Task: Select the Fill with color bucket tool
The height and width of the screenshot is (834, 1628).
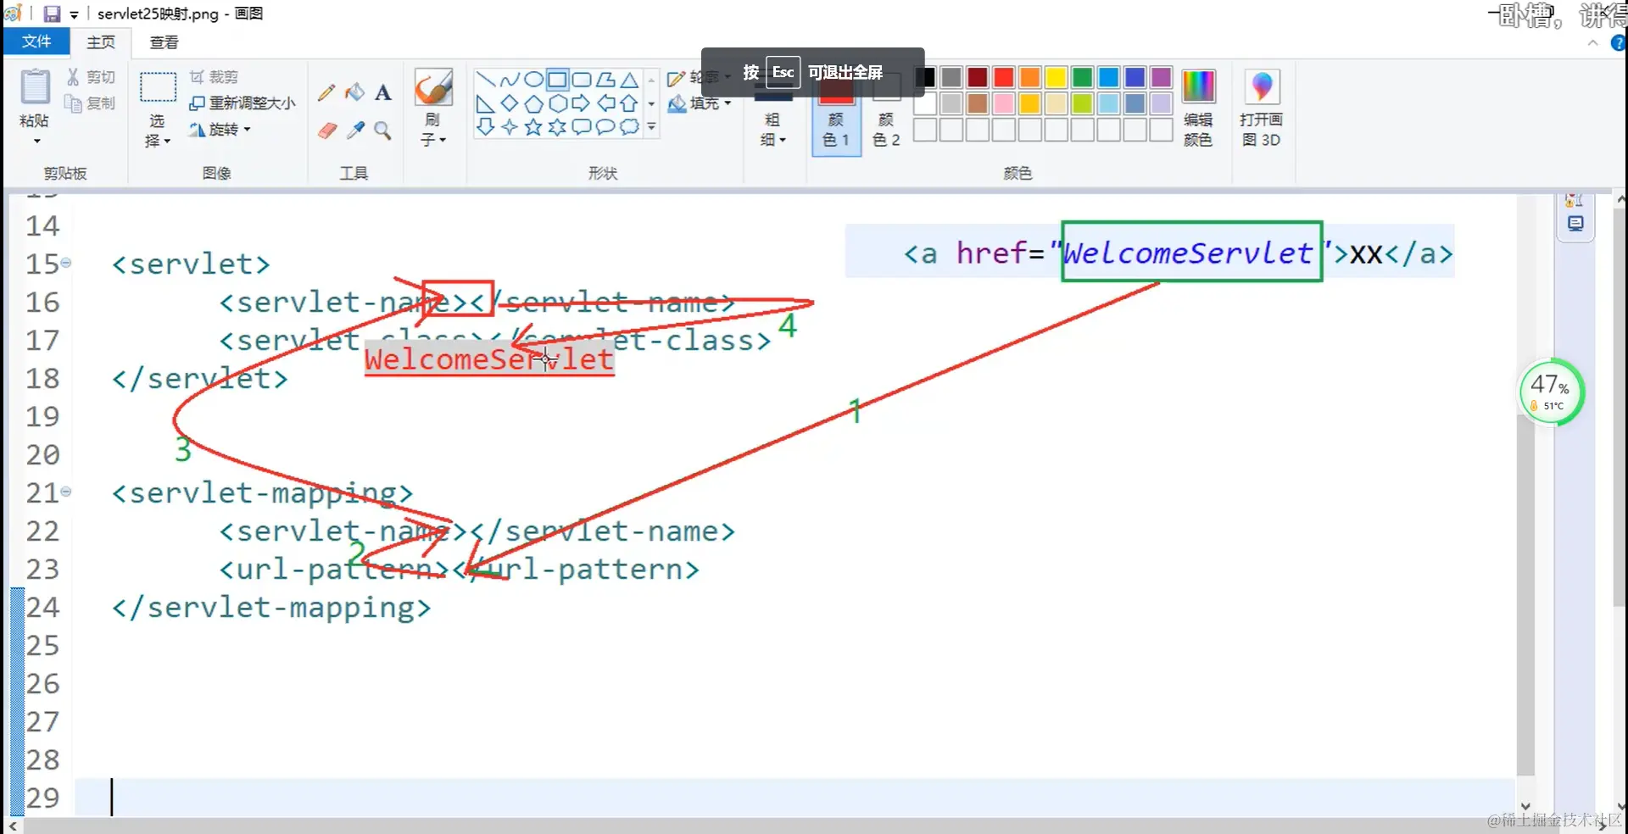Action: coord(354,93)
